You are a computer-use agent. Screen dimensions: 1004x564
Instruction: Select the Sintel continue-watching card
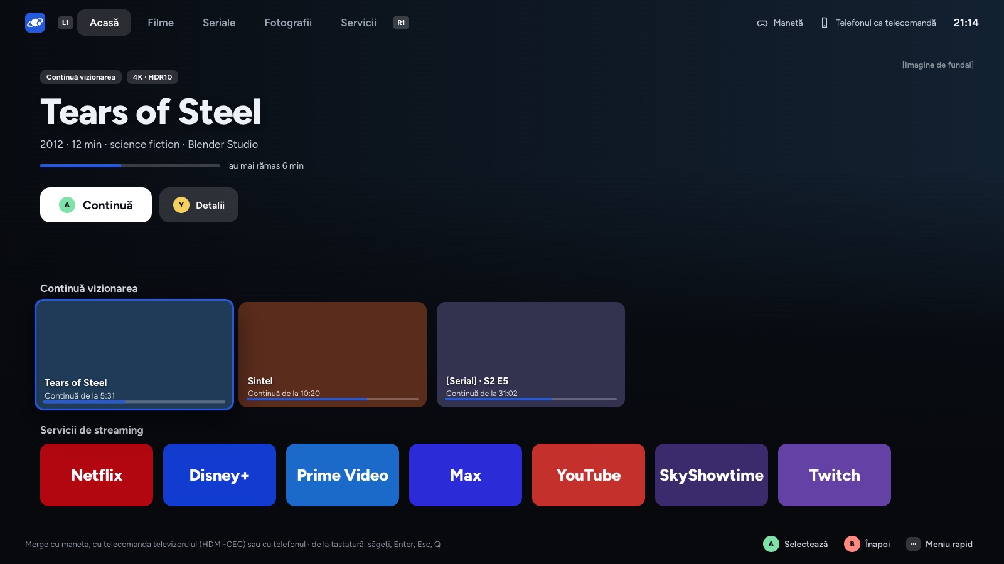pyautogui.click(x=333, y=355)
